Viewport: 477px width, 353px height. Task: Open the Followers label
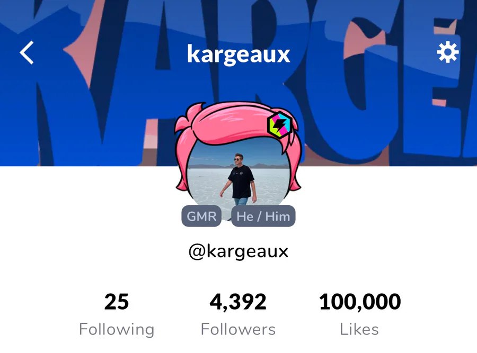(x=238, y=329)
